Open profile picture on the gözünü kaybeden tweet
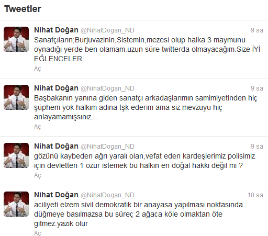The width and height of the screenshot is (268, 236). coord(16,155)
